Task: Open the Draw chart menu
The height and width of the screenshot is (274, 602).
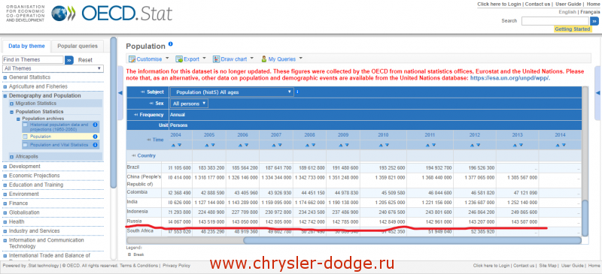Action: 233,59
